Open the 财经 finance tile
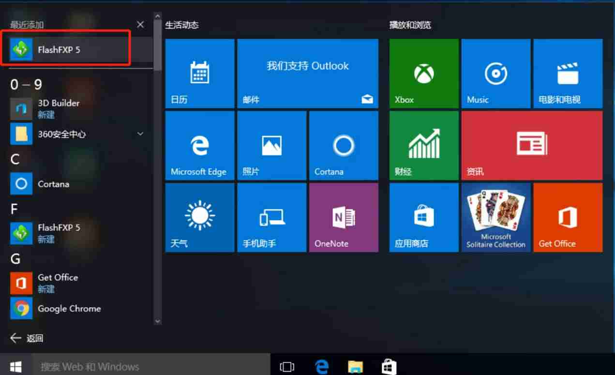 (424, 146)
